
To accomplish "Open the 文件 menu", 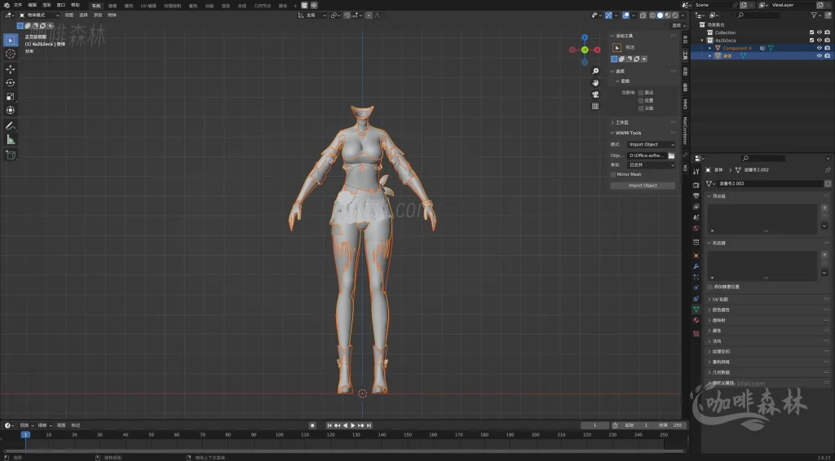I will pyautogui.click(x=18, y=5).
